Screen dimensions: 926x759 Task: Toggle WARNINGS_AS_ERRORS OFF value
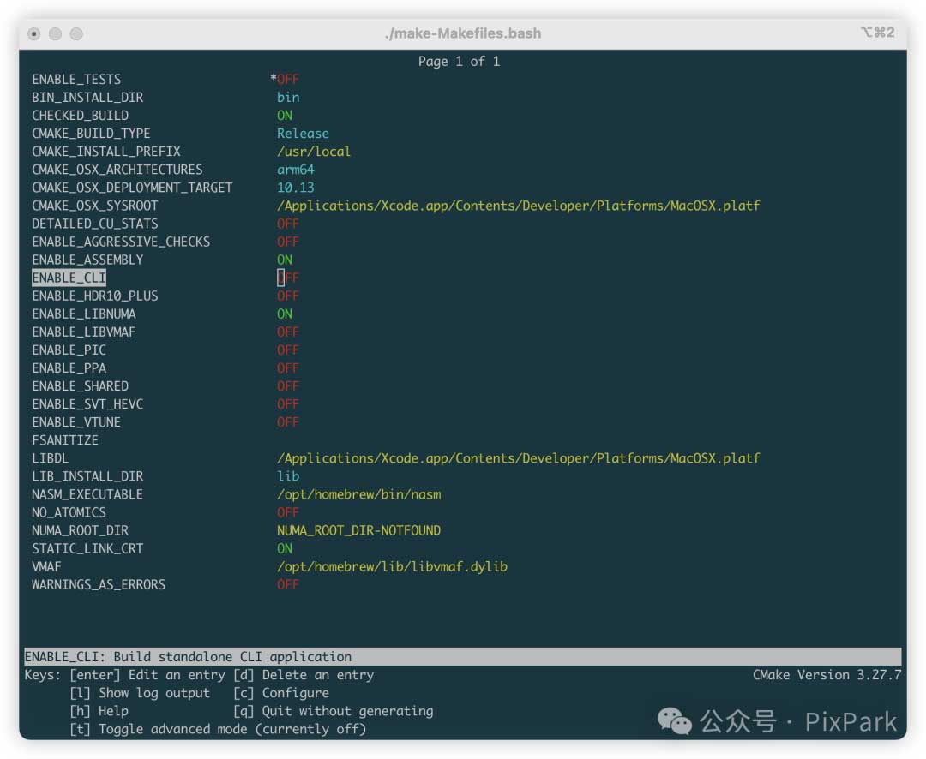[287, 584]
